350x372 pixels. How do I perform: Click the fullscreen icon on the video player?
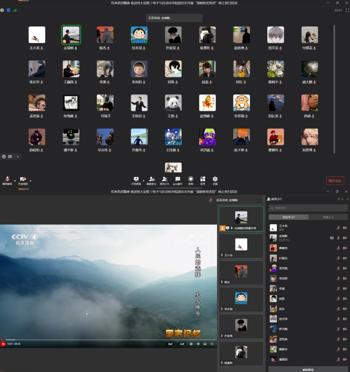coord(212,344)
